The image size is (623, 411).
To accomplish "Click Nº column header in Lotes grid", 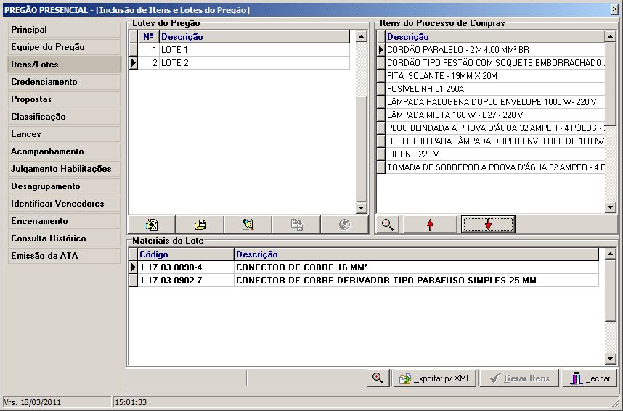I will click(x=148, y=37).
